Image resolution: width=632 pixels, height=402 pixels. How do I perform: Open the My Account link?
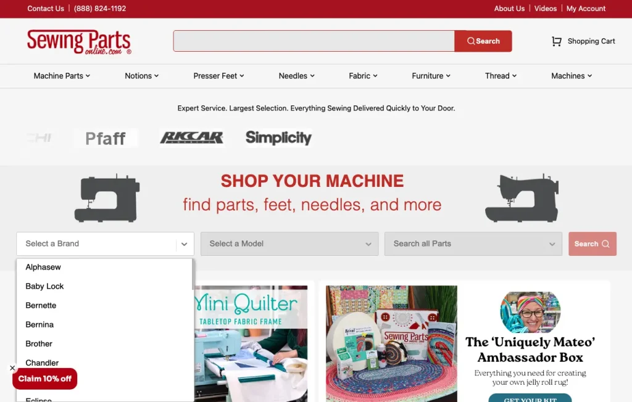(586, 9)
